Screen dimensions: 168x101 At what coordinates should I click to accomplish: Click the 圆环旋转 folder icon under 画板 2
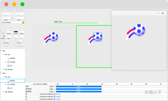[6, 92]
